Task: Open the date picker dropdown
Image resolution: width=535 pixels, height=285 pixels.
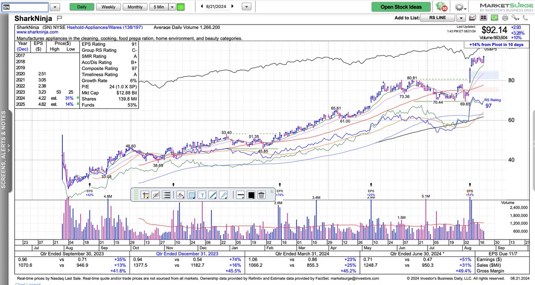Action: (247, 7)
